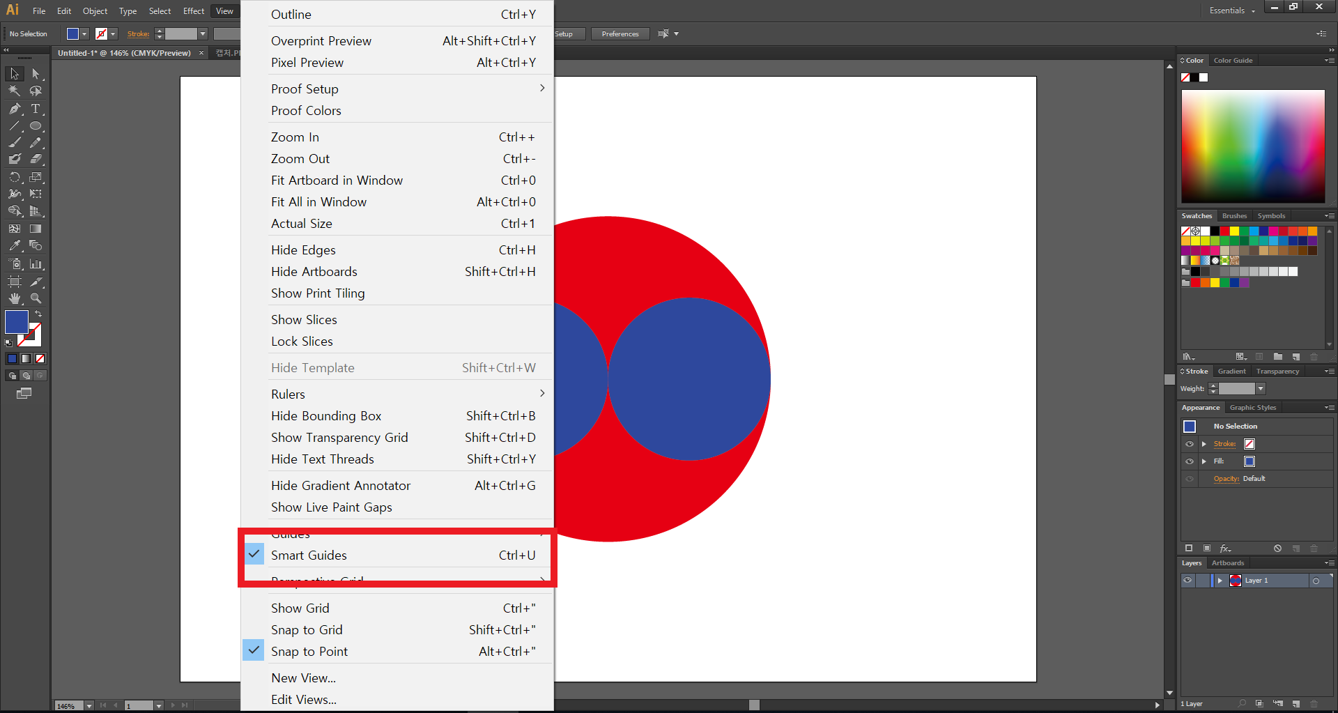
Task: Toggle Stroke attribute visibility in Appearance
Action: point(1190,444)
